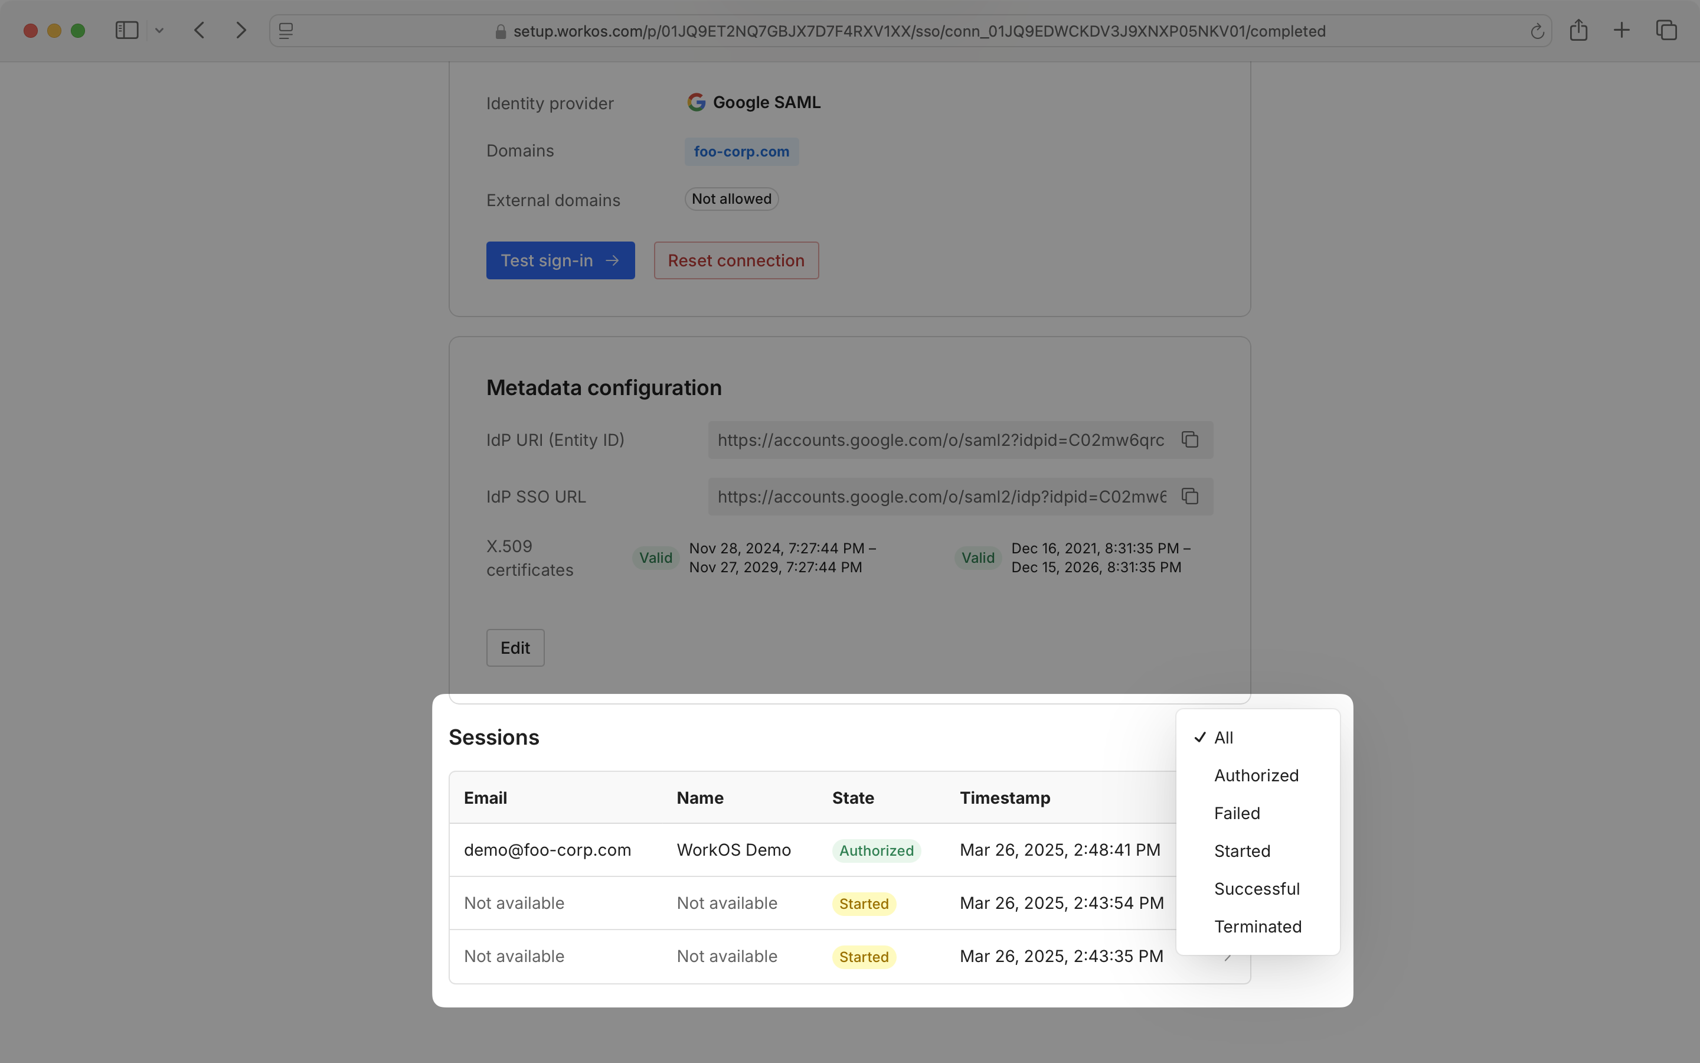Screen dimensions: 1700x1063
Task: Click Edit under Metadata configuration
Action: [x=515, y=647]
